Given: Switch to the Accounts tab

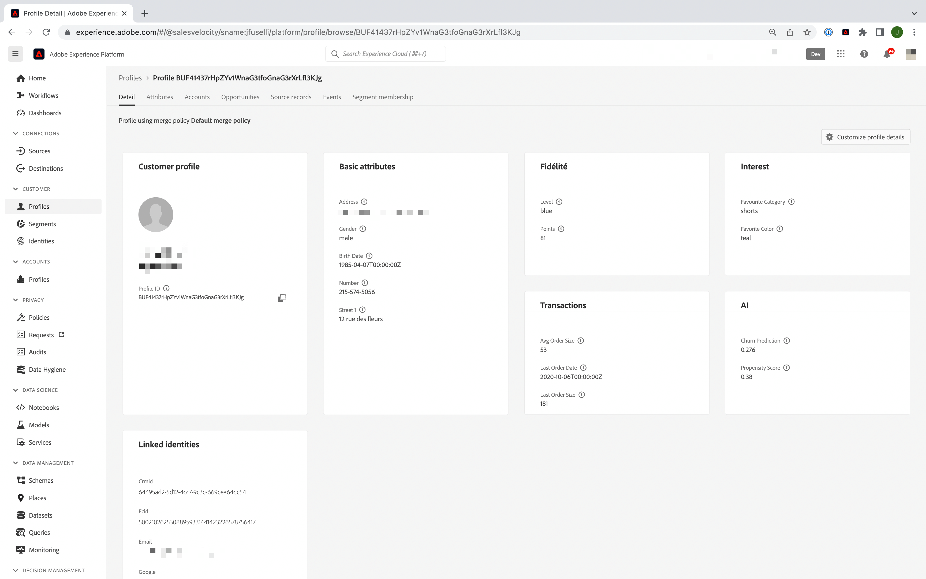Looking at the screenshot, I should (x=197, y=97).
